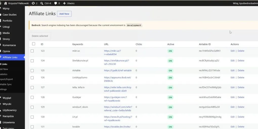Image resolution: width=258 pixels, height=129 pixels.
Task: Open the Add New submenu item in the sidebar
Action: 4,69
